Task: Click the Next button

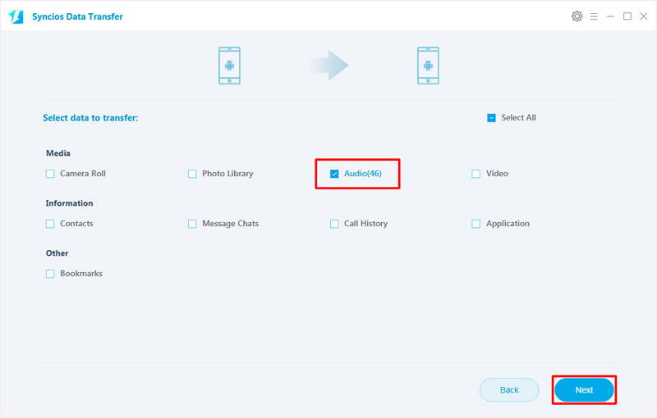Action: 584,390
